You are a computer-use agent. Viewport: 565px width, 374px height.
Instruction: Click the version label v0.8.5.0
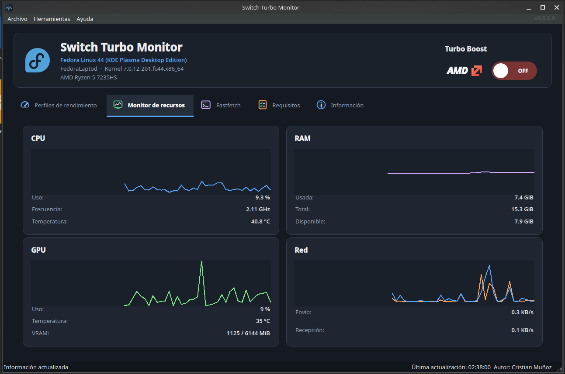pos(544,18)
